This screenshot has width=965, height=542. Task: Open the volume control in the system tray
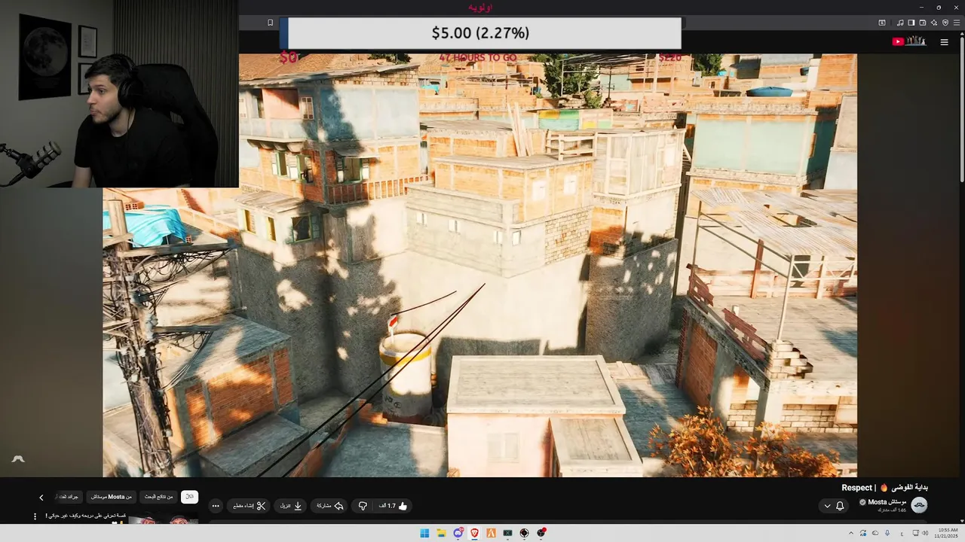point(925,533)
